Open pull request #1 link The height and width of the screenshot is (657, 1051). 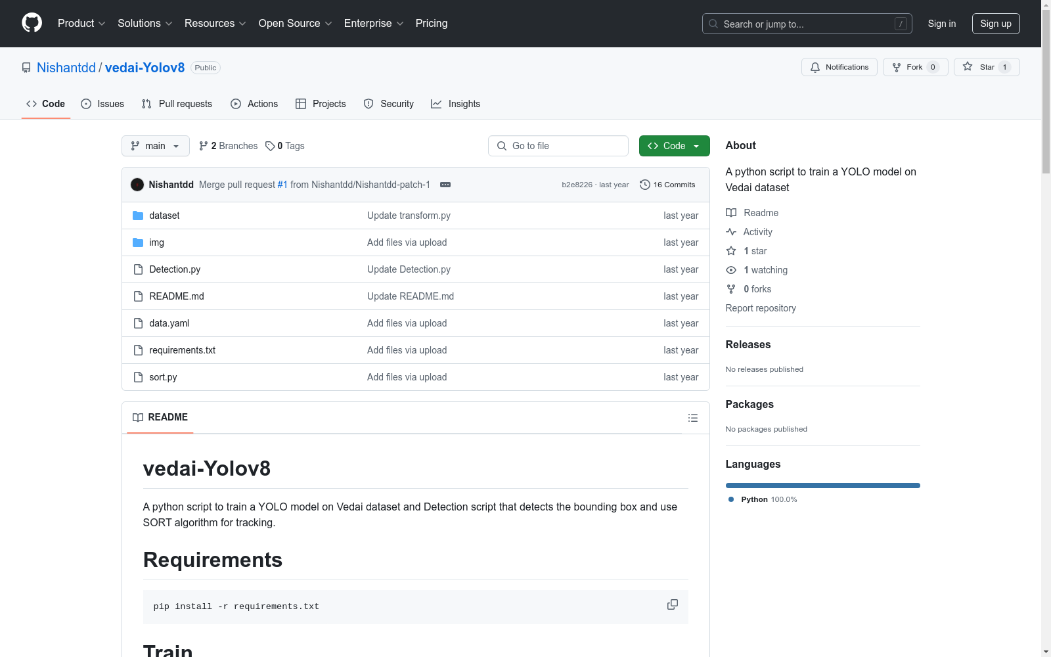coord(282,185)
